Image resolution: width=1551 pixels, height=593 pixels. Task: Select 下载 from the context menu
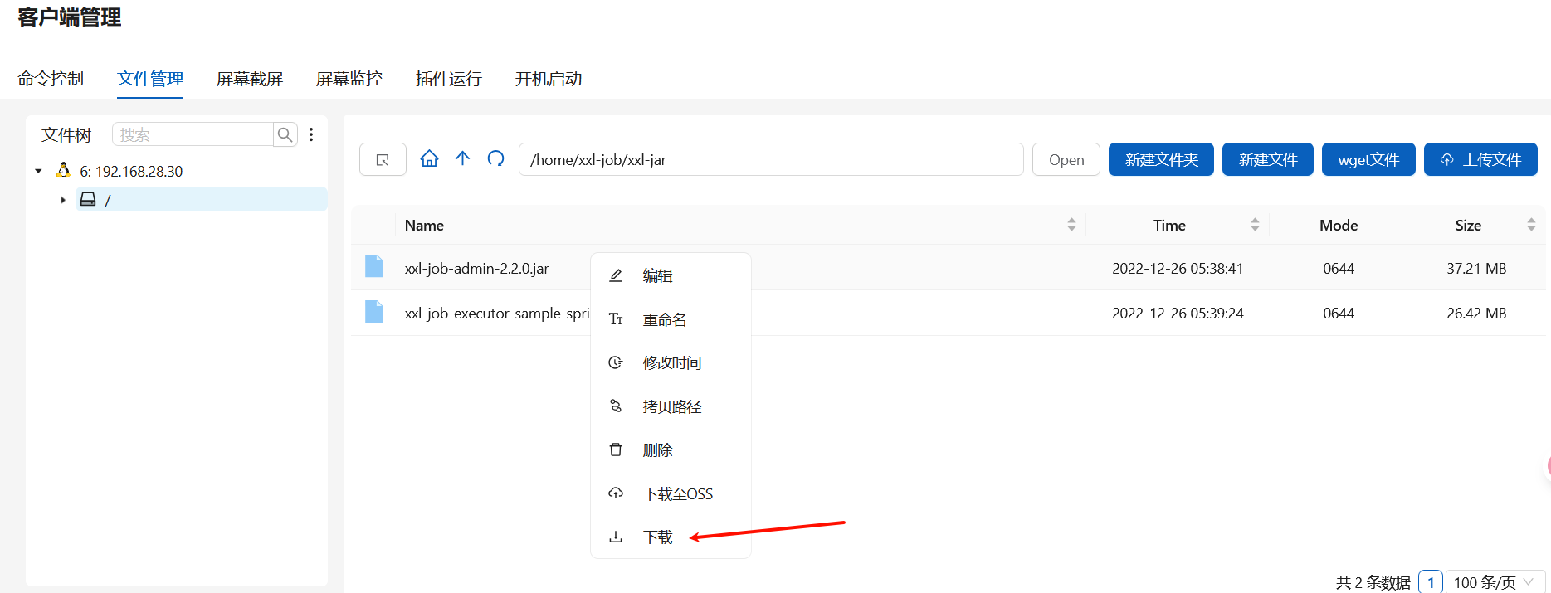pos(657,537)
